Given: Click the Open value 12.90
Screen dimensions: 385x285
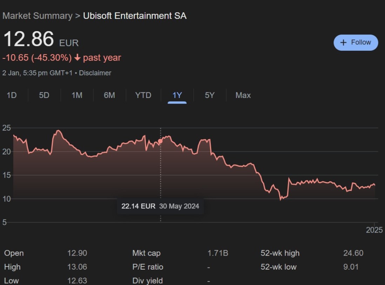Looking at the screenshot, I should pos(77,253).
